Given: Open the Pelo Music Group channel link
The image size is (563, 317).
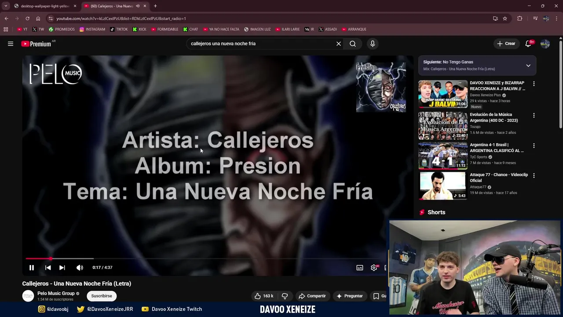Looking at the screenshot, I should pyautogui.click(x=56, y=293).
